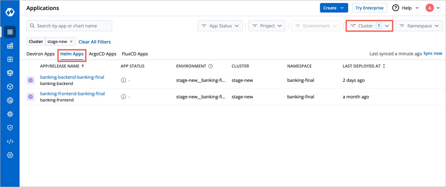Expand the Namespace filter dropdown

tap(419, 26)
